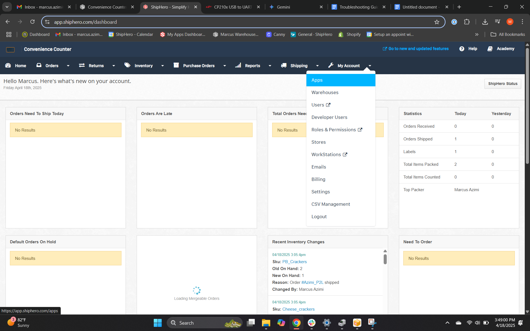Open the Chrome downloads icon
This screenshot has height=331, width=530.
485,22
